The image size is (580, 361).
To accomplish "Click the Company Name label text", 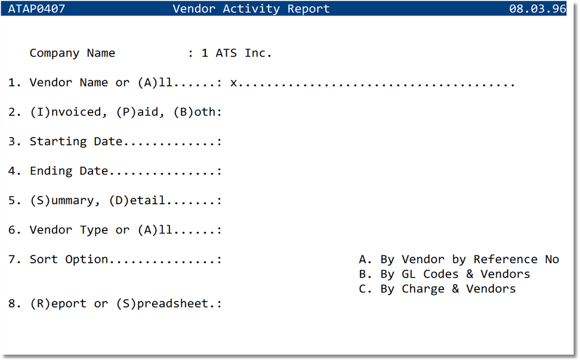I will [x=72, y=53].
